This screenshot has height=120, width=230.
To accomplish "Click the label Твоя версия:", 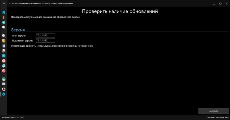I will point(19,36).
